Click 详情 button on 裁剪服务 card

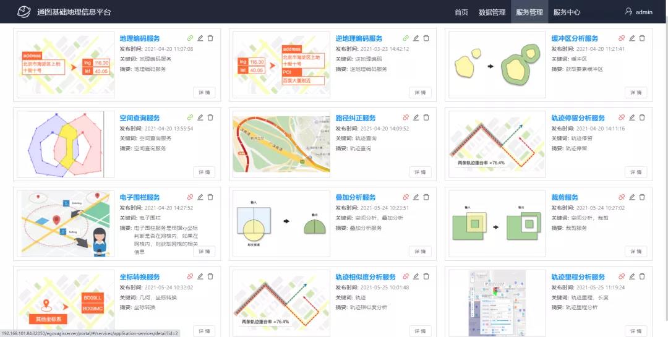point(636,252)
